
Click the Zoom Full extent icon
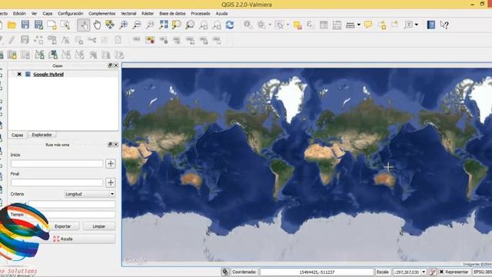[164, 25]
